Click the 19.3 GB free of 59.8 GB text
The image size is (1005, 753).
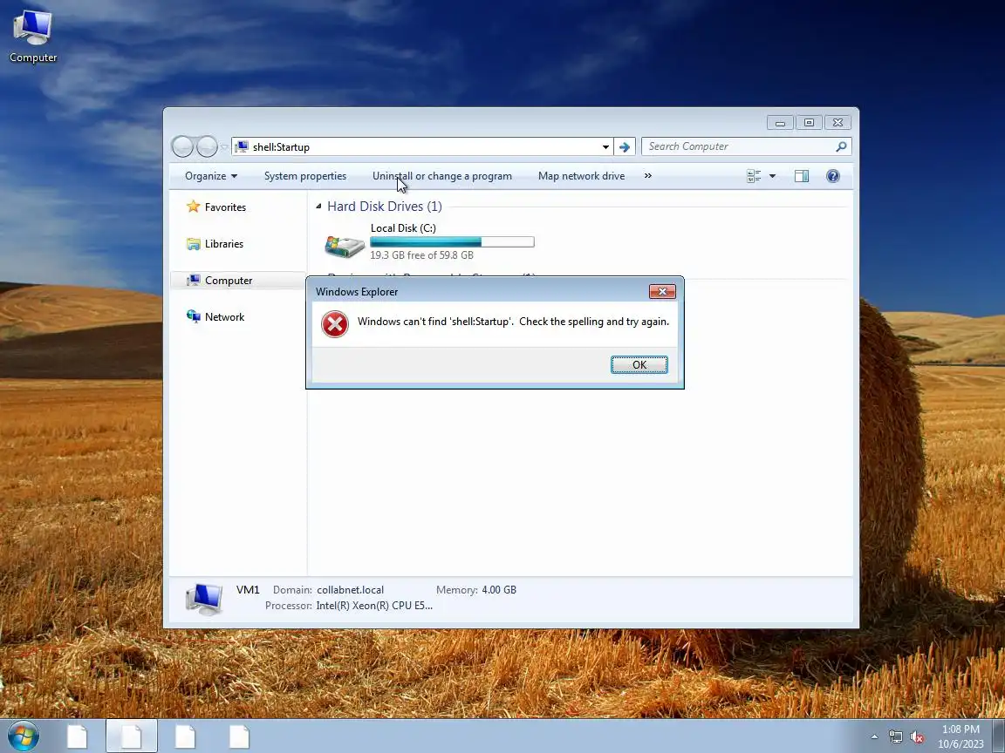(421, 254)
